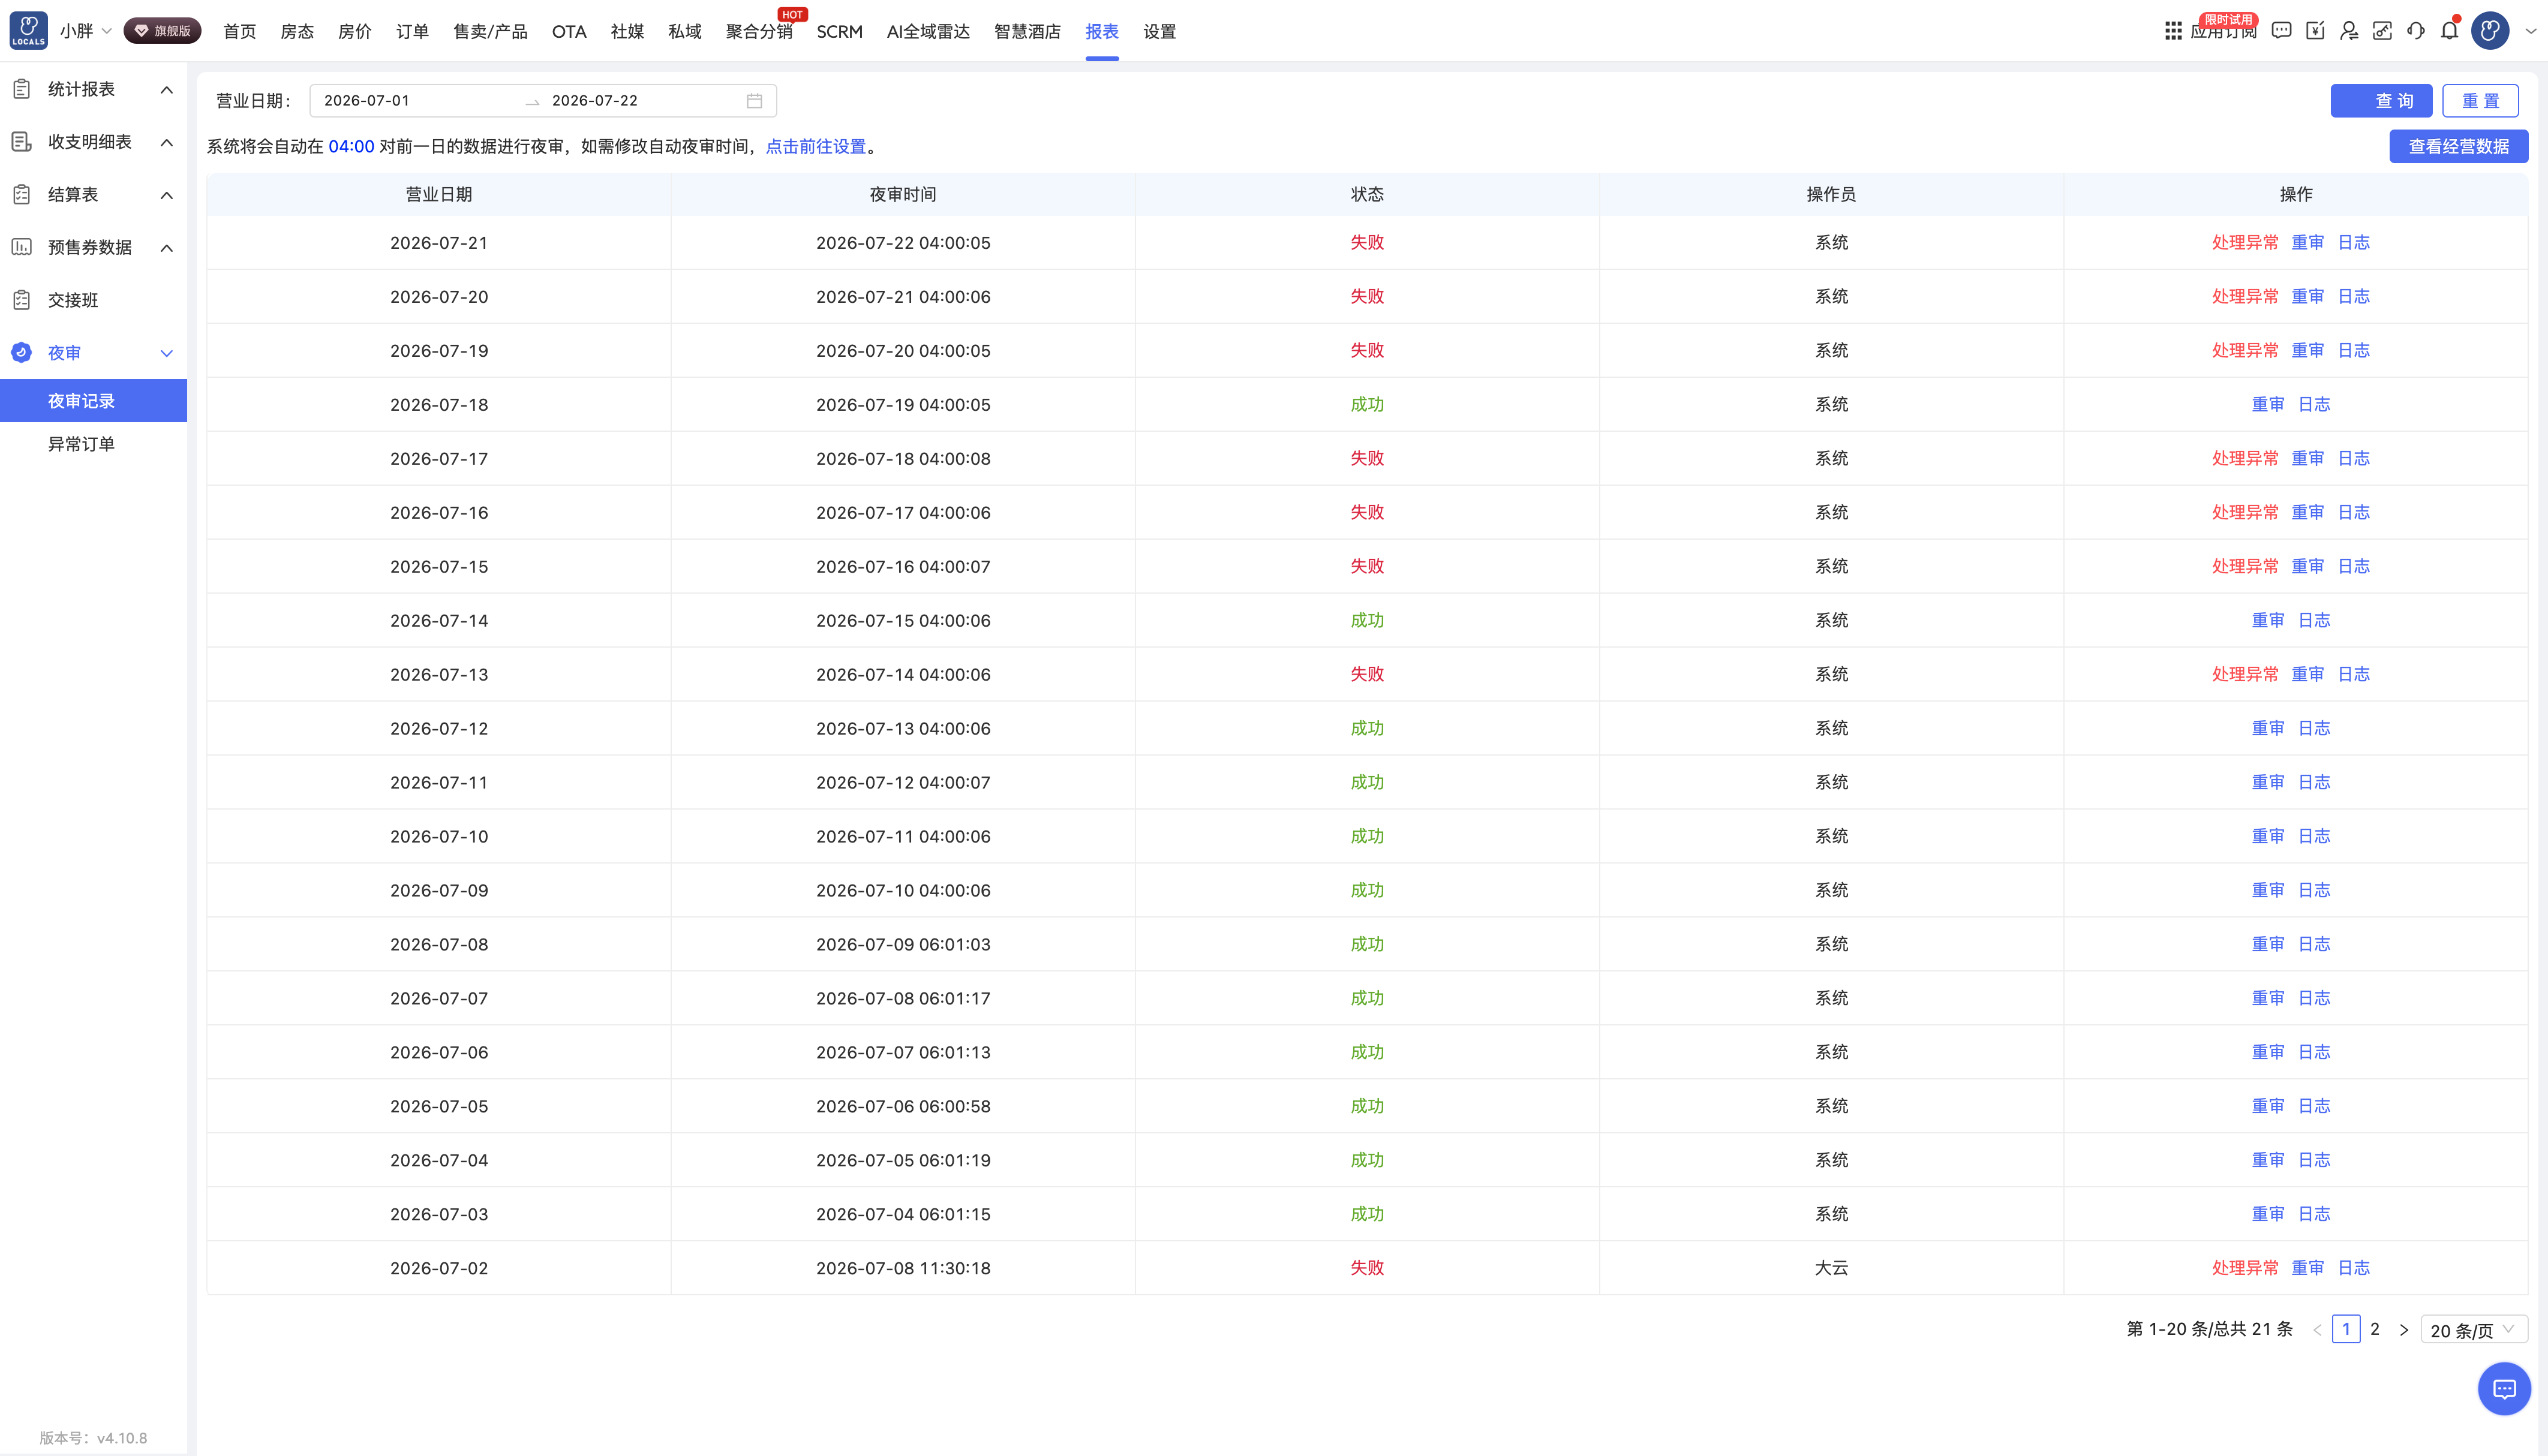This screenshot has width=2548, height=1456.
Task: Open the dropdown arrow beside the avatar
Action: coord(2531,31)
